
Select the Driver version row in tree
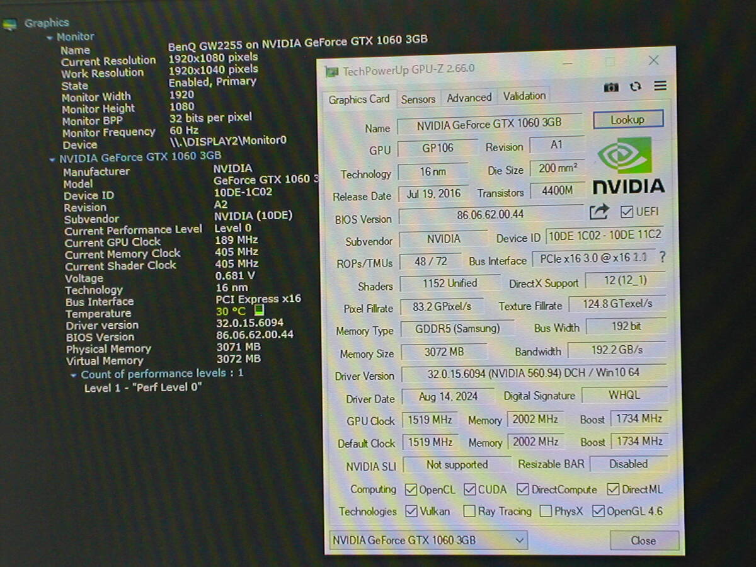pyautogui.click(x=175, y=325)
